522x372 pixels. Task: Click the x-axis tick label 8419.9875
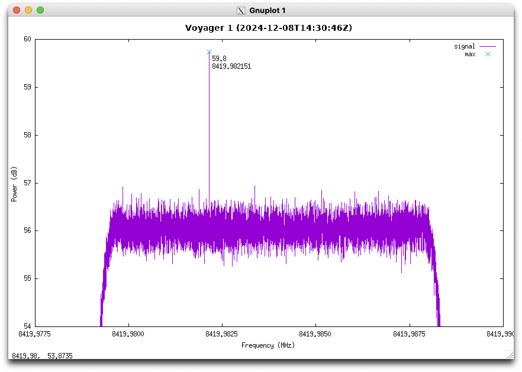(409, 334)
